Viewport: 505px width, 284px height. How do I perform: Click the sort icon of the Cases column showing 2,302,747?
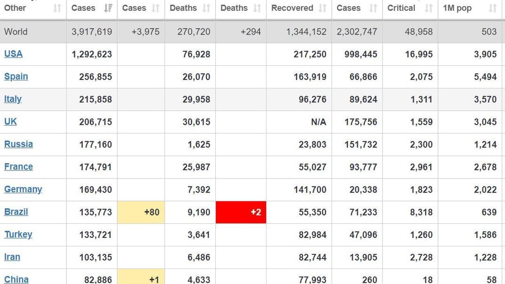coord(373,8)
